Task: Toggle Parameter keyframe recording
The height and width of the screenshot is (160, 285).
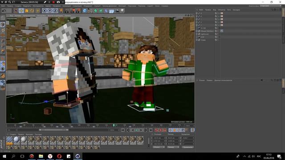Action: point(183,130)
